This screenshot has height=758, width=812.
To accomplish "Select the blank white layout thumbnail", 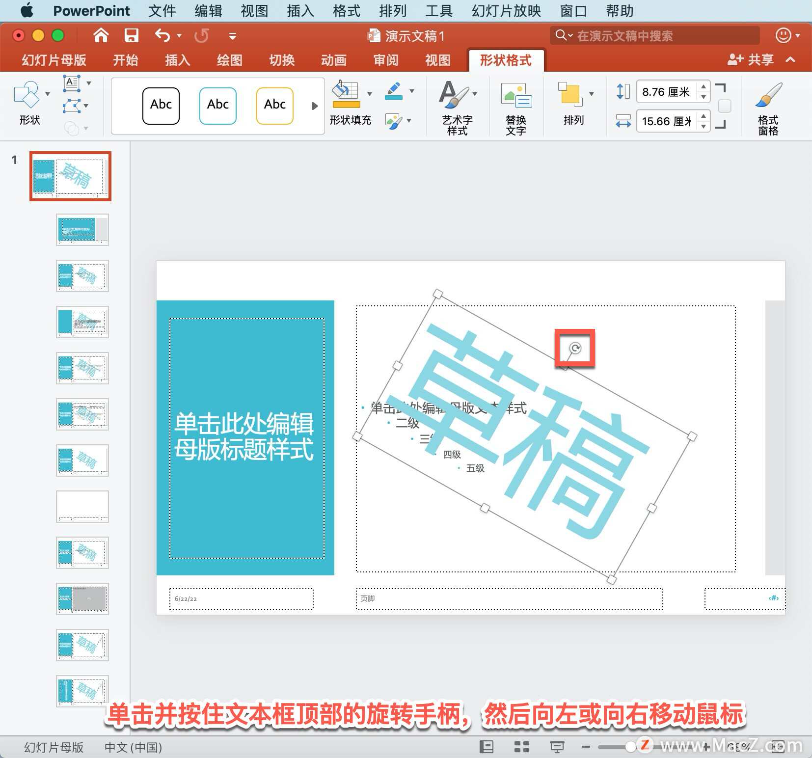I will coord(82,507).
